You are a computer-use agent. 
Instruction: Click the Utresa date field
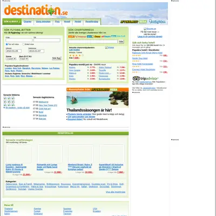click(x=13, y=51)
